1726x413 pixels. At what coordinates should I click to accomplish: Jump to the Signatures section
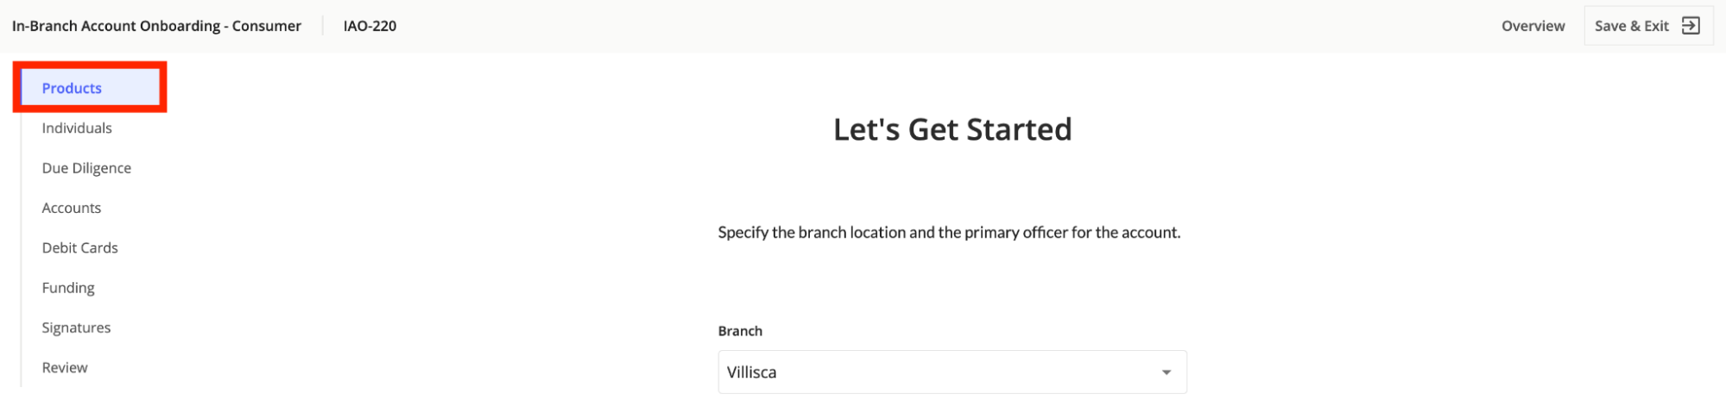(76, 328)
